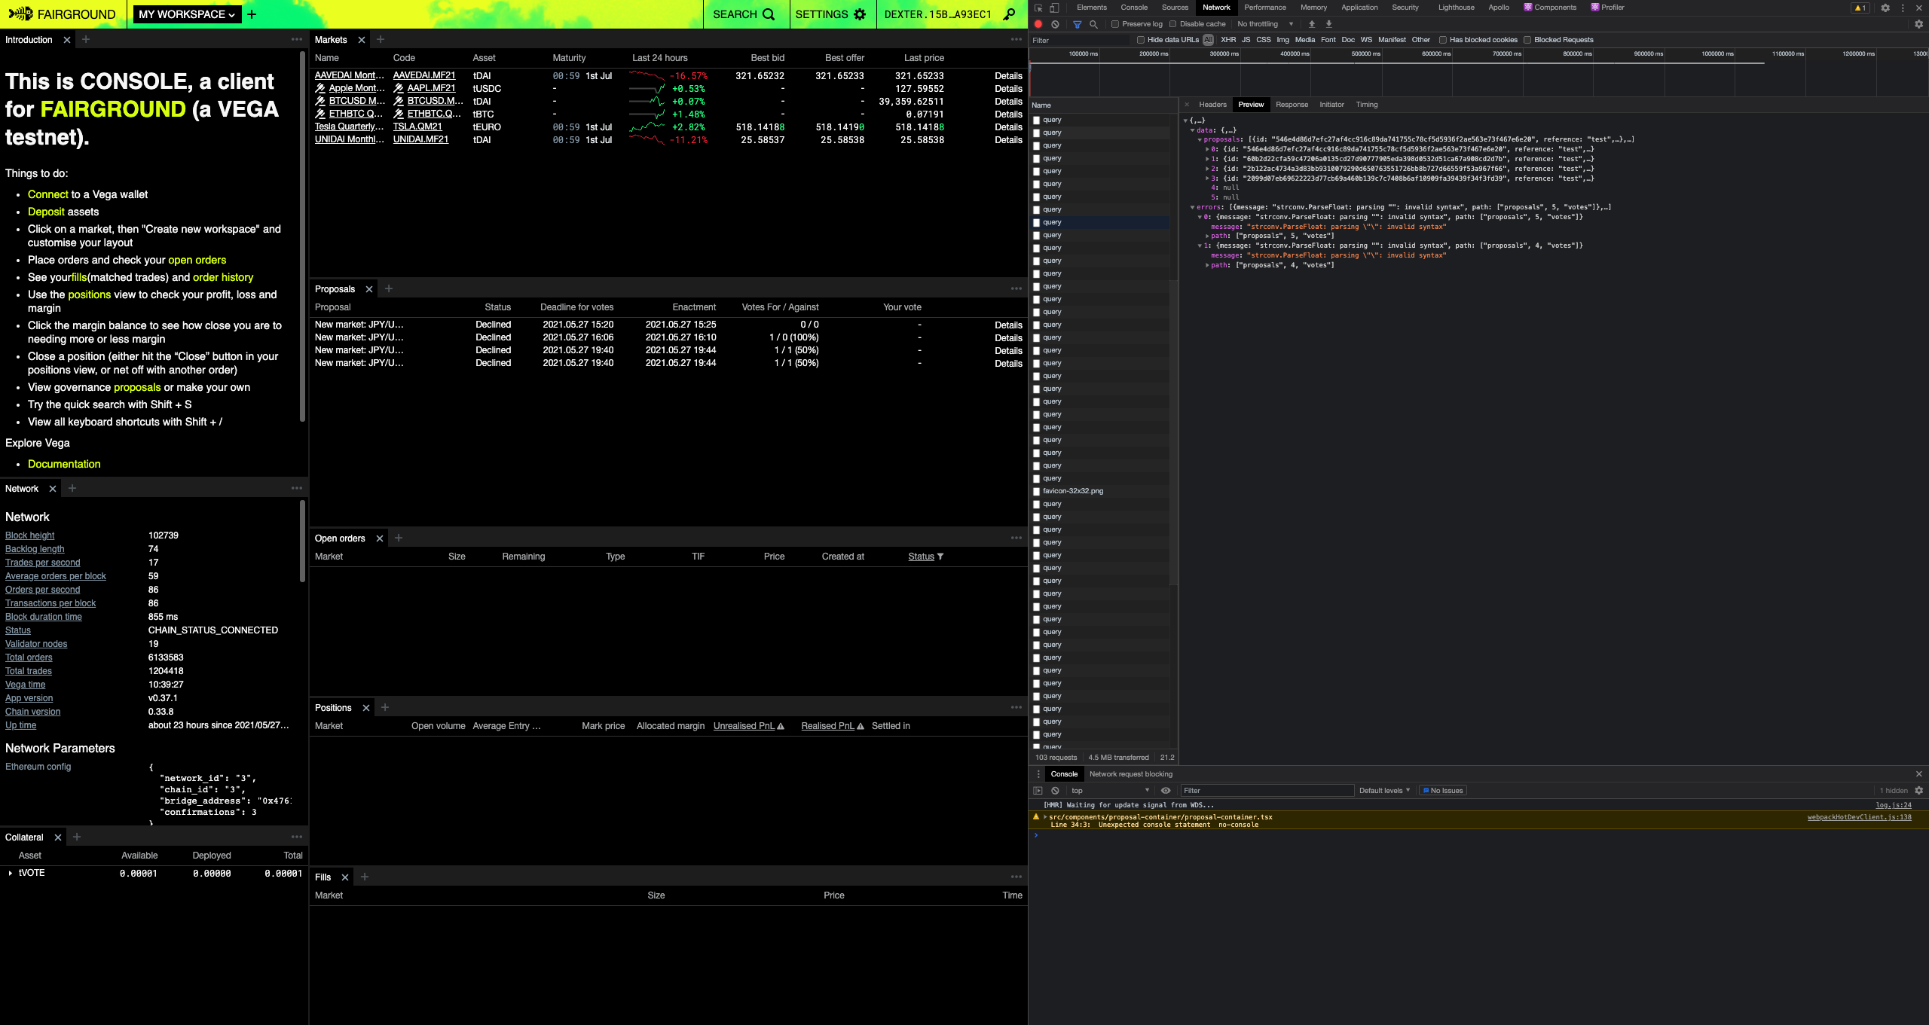This screenshot has height=1025, width=1929.
Task: Open DevTools settings with the gear icon
Action: point(1886,8)
